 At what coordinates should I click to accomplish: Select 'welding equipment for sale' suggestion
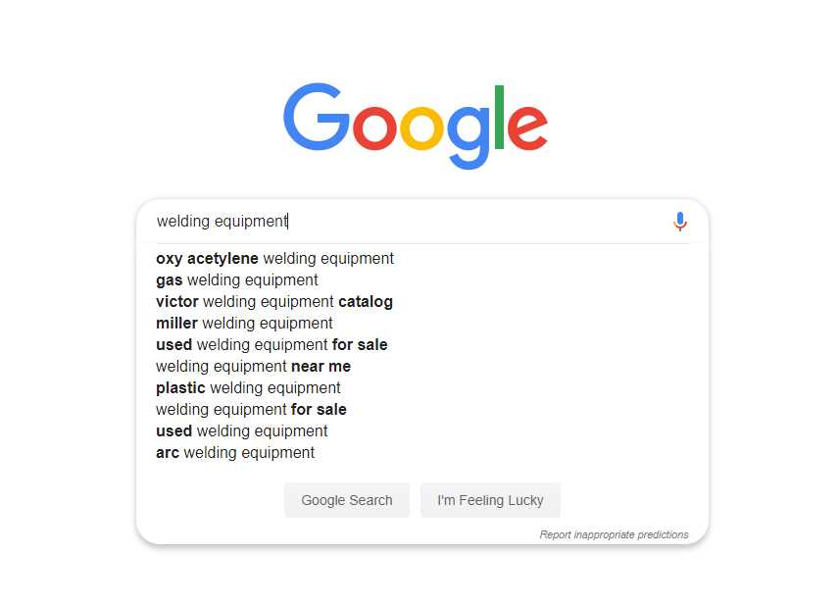(251, 410)
